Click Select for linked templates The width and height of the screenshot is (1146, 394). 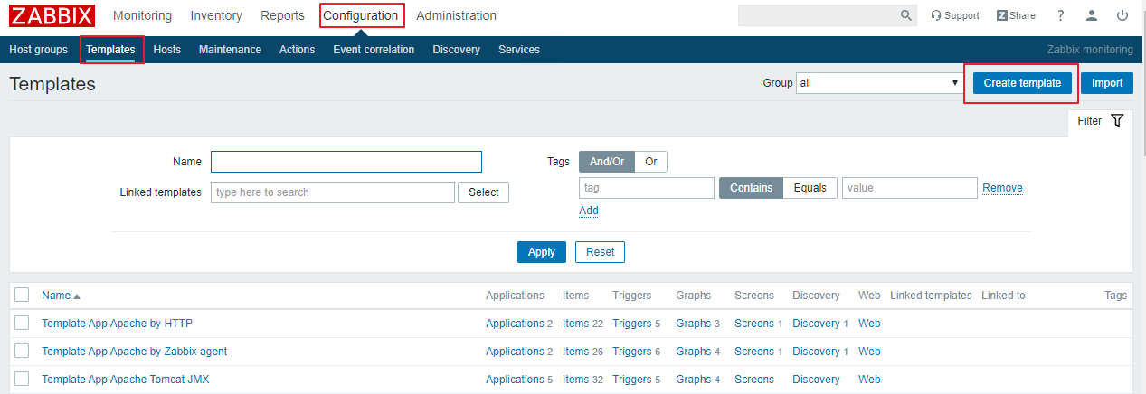(x=484, y=192)
